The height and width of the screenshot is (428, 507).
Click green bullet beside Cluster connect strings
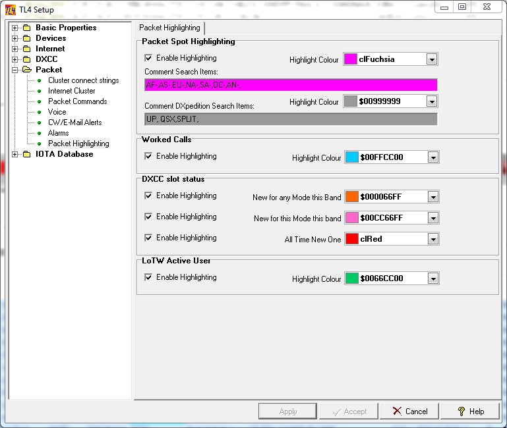click(x=40, y=80)
